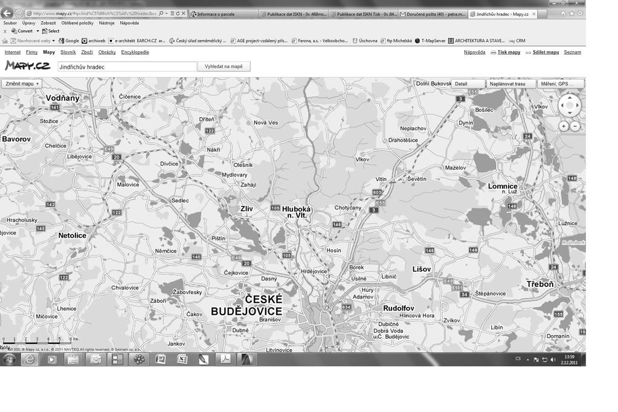The height and width of the screenshot is (412, 618).
Task: Open the Google favorites bar bookmark
Action: [x=69, y=40]
